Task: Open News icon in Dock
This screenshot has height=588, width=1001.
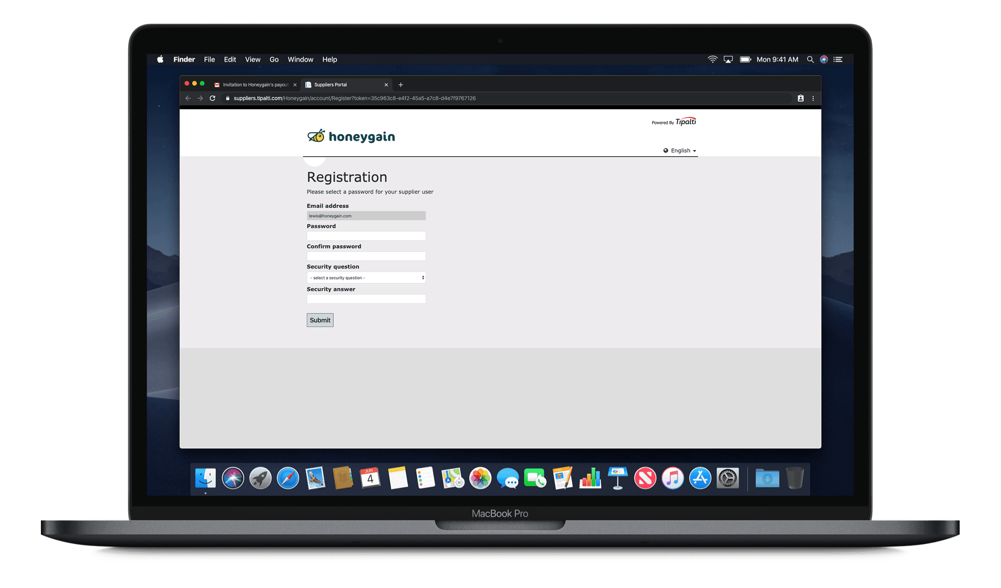Action: pyautogui.click(x=645, y=478)
